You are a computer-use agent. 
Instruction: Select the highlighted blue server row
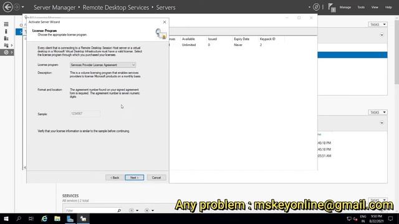tap(352, 55)
